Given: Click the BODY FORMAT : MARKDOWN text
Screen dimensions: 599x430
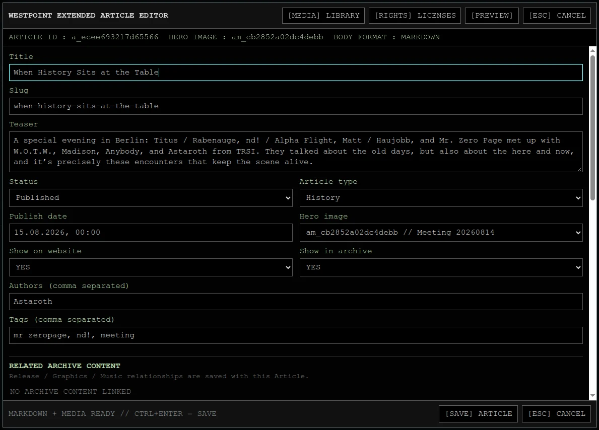Looking at the screenshot, I should [386, 37].
